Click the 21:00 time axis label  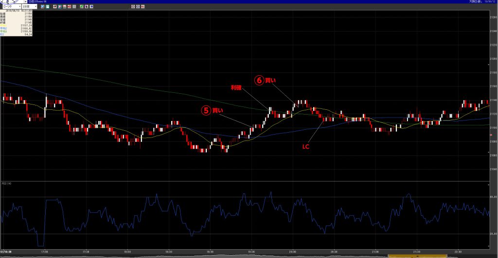pos(375,252)
